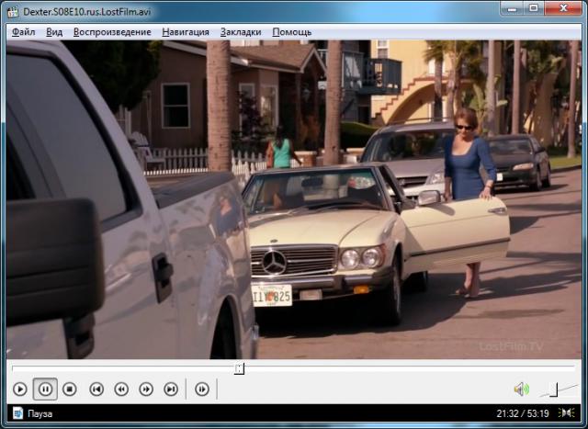This screenshot has height=429, width=588.
Task: Click the frame step button
Action: 202,389
